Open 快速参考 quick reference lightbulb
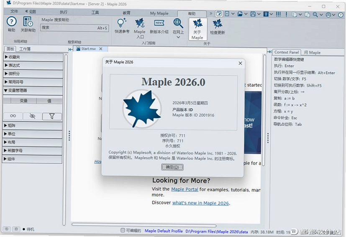Viewport: 346px width, 237px height. click(122, 25)
